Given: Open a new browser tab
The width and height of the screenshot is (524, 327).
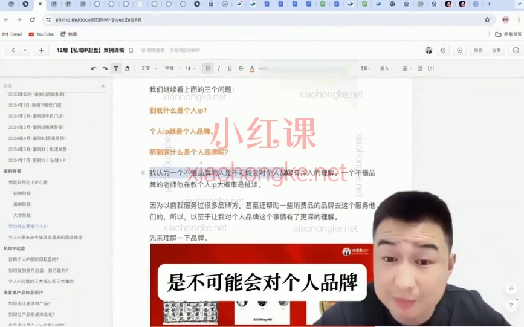Looking at the screenshot, I should [489, 4].
